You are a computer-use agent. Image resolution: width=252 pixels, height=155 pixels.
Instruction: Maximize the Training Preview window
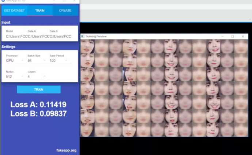pyautogui.click(x=233, y=36)
